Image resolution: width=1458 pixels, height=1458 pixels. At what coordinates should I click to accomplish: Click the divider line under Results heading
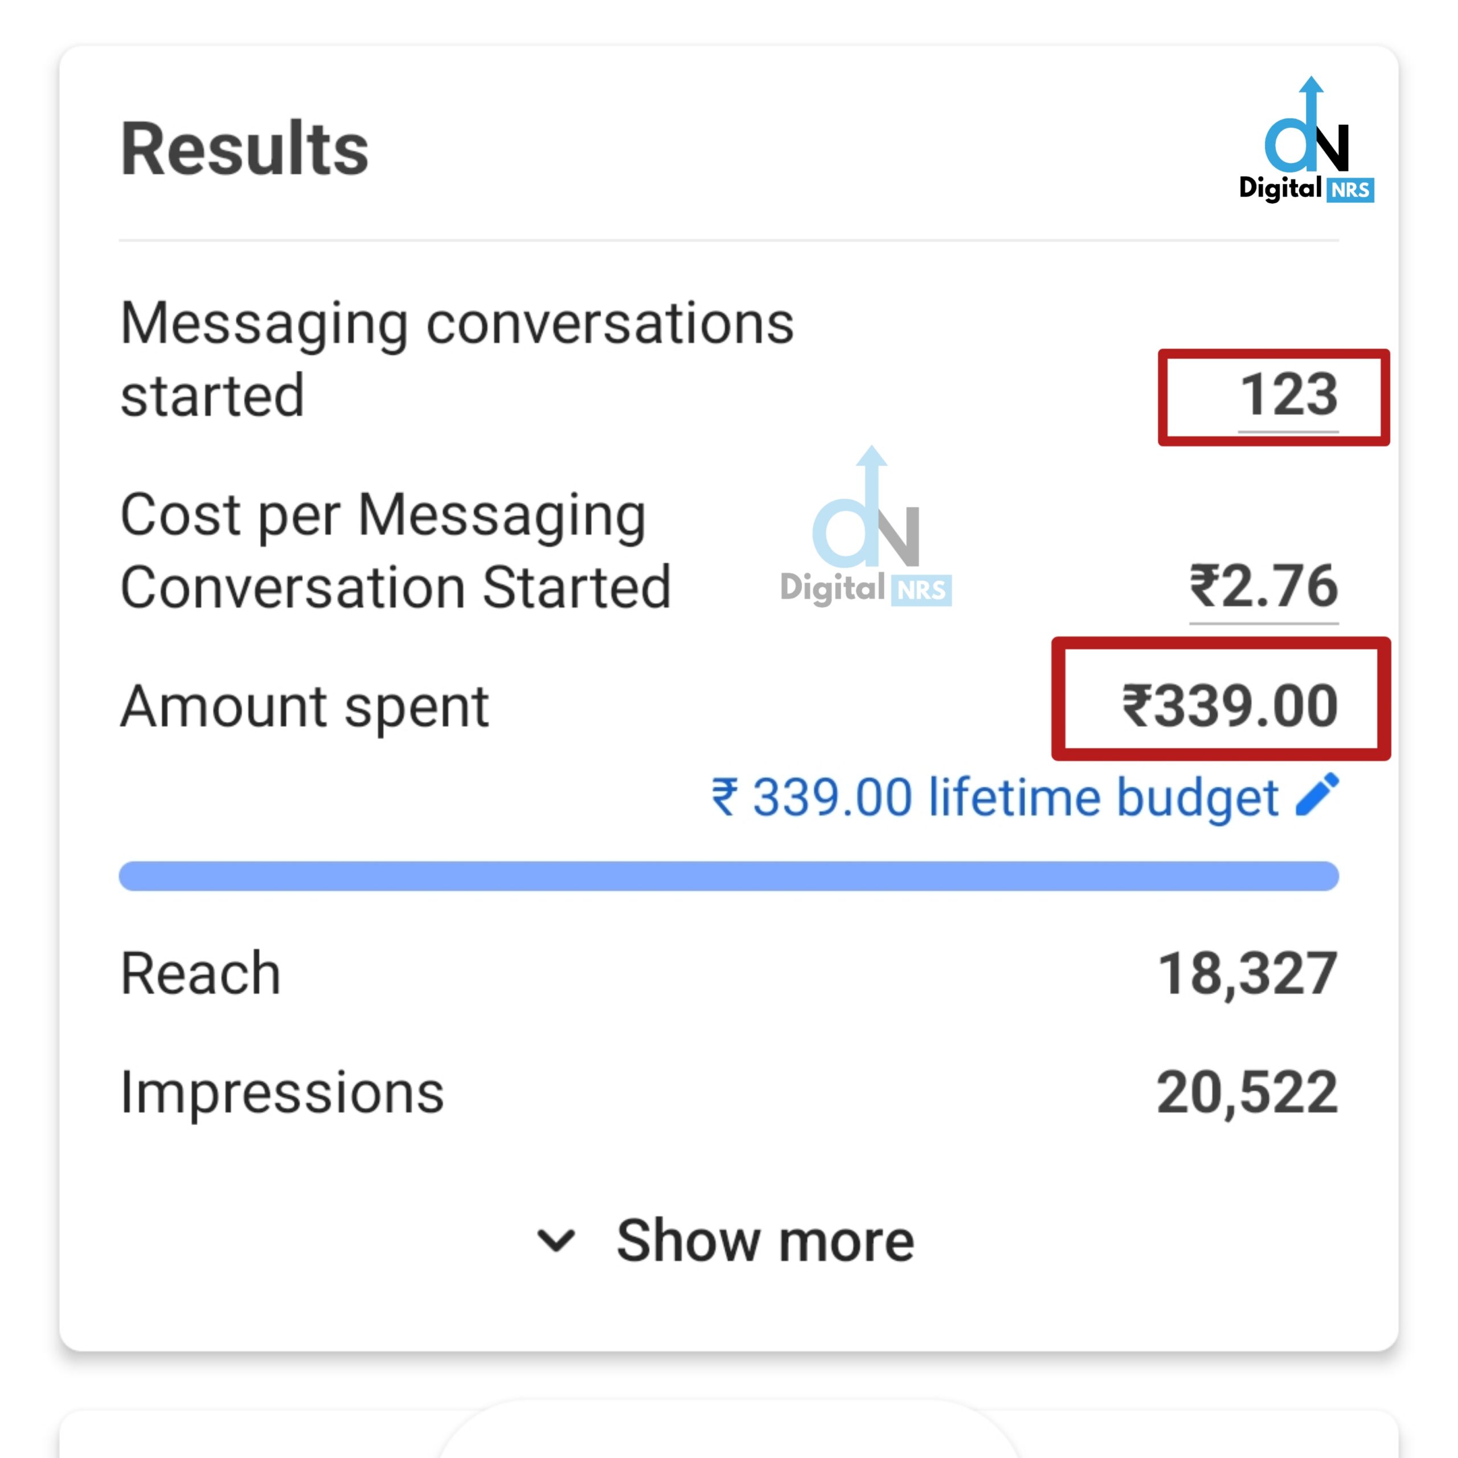coord(728,241)
